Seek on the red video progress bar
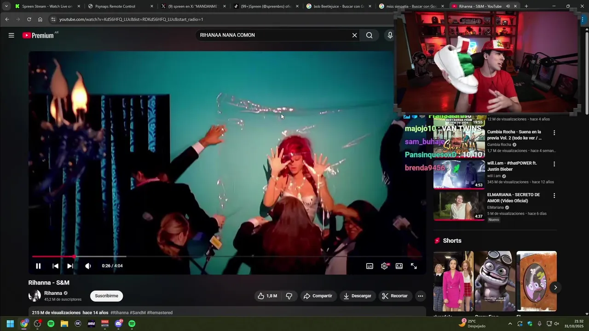 (226, 256)
